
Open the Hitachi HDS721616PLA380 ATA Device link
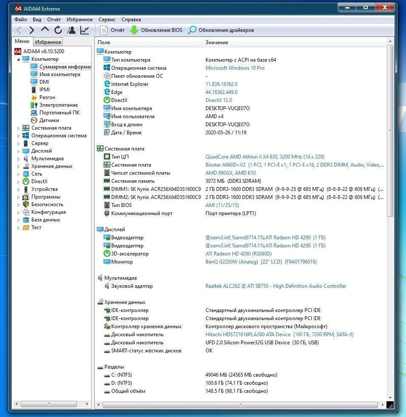279,334
